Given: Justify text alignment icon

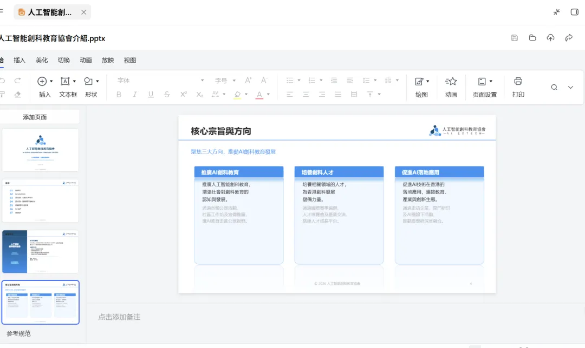Looking at the screenshot, I should 337,95.
